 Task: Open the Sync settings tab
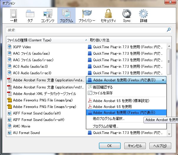pos(127,16)
